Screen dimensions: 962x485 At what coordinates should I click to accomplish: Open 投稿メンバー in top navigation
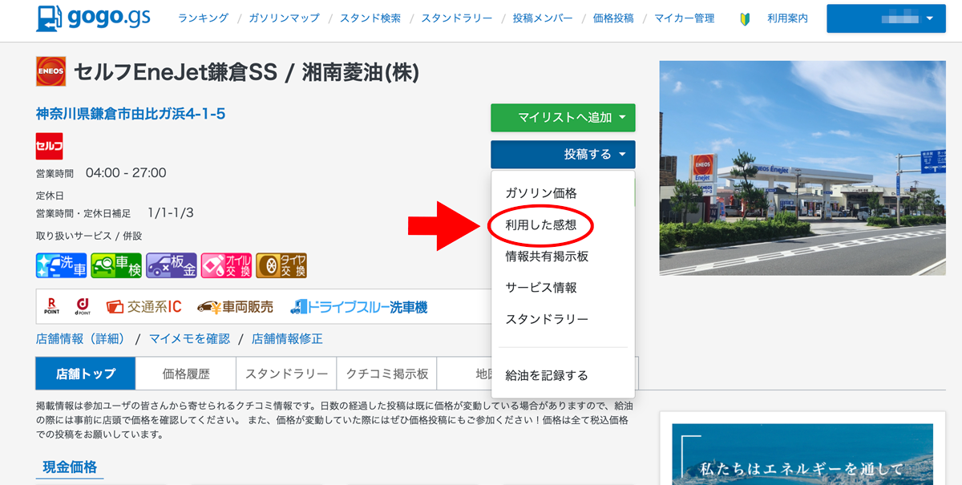click(542, 18)
